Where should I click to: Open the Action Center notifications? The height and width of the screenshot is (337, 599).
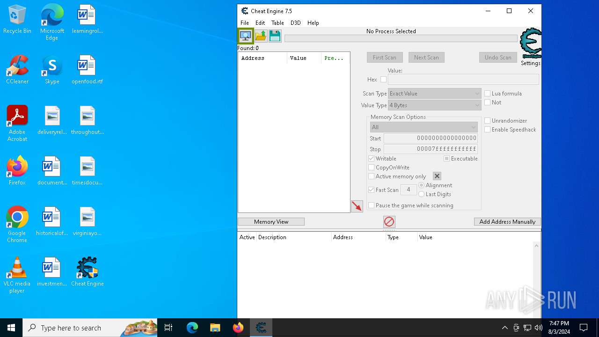[x=584, y=328]
